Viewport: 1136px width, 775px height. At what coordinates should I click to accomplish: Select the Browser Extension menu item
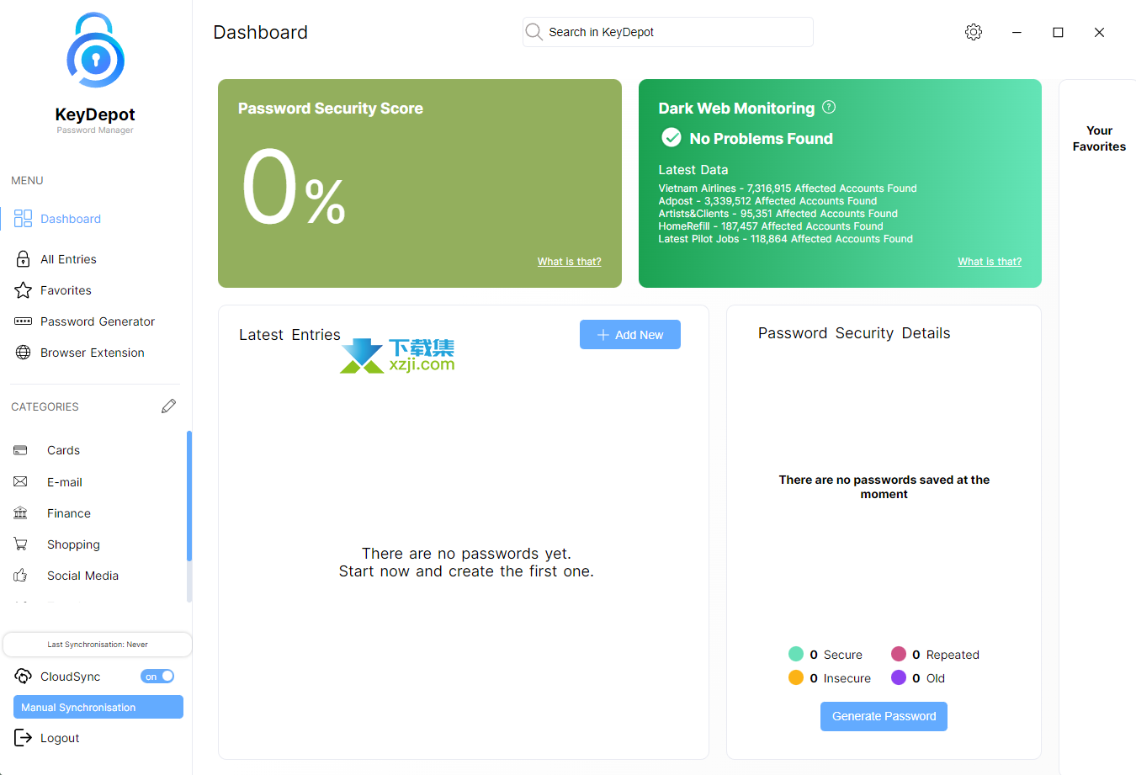pos(92,353)
